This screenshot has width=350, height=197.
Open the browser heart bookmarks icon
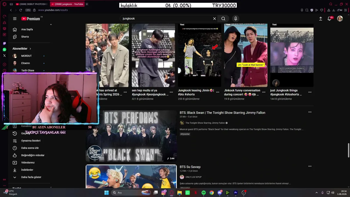tap(322, 10)
